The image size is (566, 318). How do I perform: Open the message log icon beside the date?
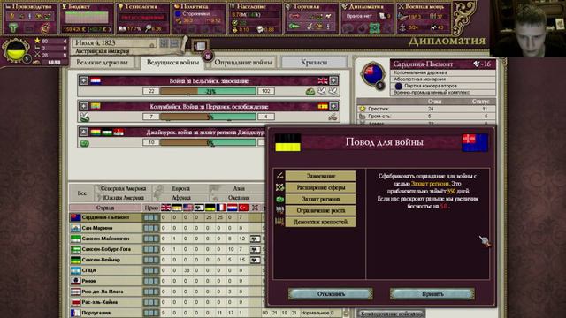click(x=200, y=46)
